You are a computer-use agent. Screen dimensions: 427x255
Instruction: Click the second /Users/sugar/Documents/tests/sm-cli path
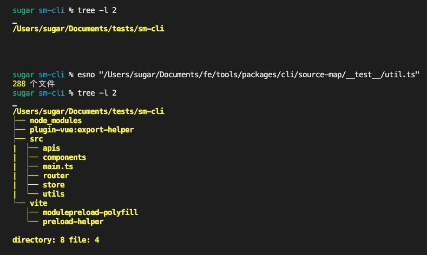(x=88, y=111)
